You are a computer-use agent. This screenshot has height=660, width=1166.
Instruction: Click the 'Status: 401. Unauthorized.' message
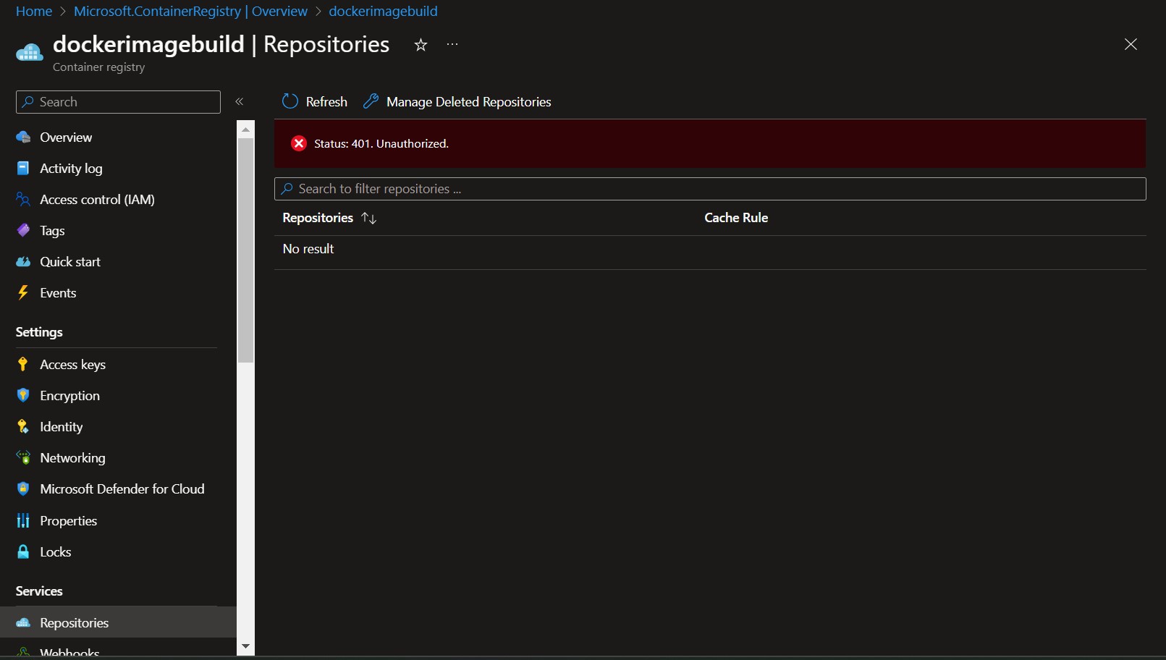pos(381,144)
